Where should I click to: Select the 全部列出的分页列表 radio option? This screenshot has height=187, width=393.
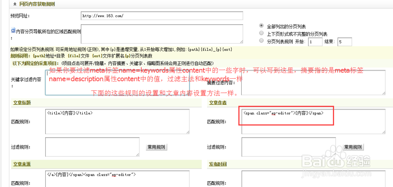[x=261, y=26]
